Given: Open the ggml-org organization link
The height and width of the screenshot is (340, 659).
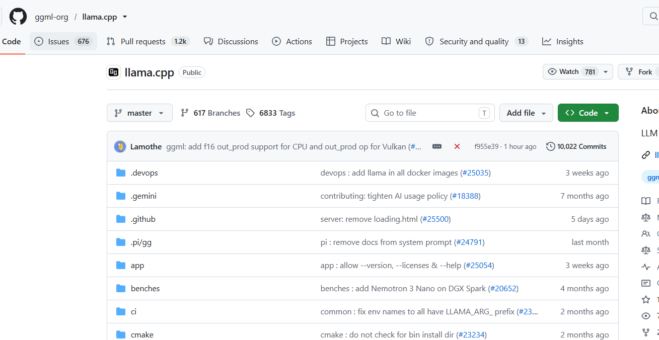Looking at the screenshot, I should [51, 17].
